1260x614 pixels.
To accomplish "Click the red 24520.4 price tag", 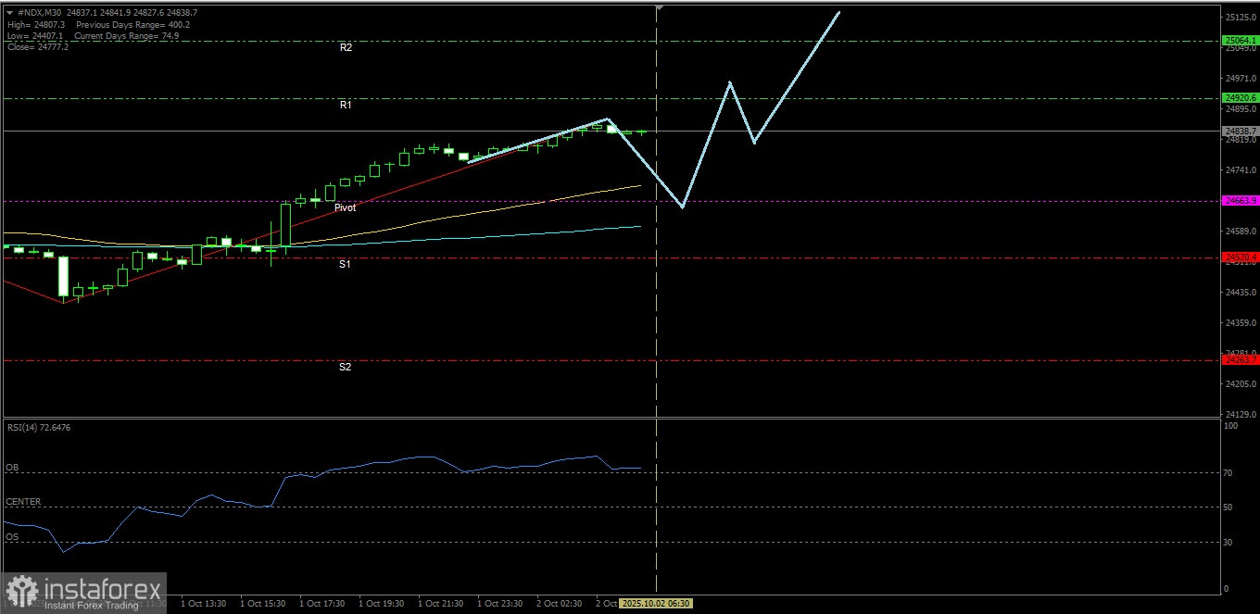I will point(1240,257).
